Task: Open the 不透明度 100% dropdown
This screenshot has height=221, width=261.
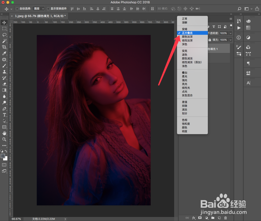Action: [x=230, y=33]
